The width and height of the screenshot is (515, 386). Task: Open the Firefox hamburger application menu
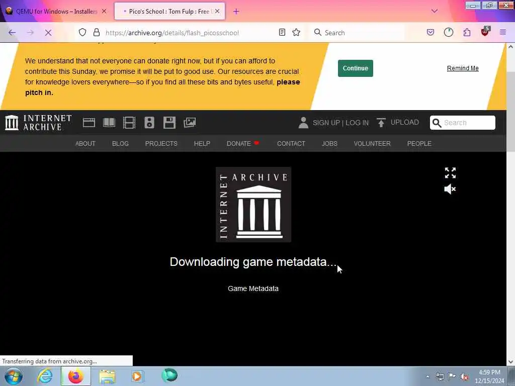(503, 32)
